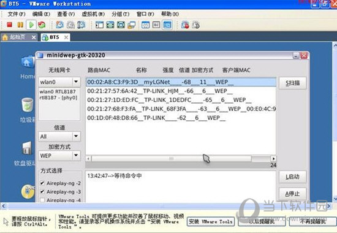This screenshot has width=337, height=233.
Task: Uncheck the Aireplay-ng -3 checkbox
Action: pos(42,191)
